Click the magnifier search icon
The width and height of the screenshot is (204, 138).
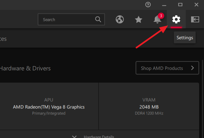(x=98, y=19)
